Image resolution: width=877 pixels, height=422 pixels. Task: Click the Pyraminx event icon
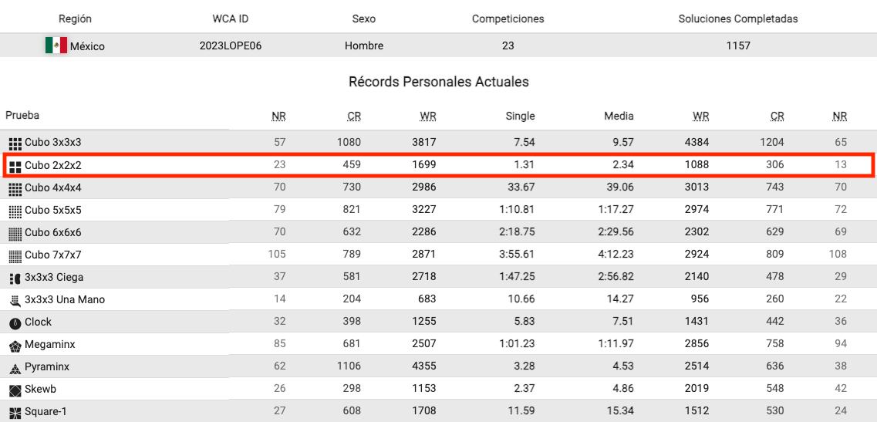pos(15,367)
